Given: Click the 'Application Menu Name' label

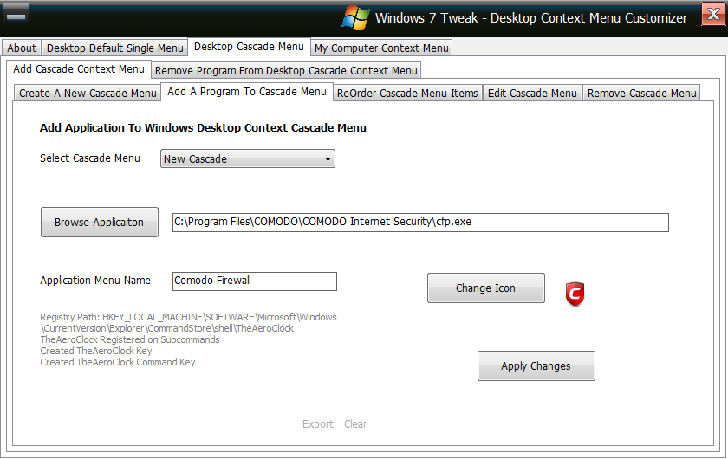Looking at the screenshot, I should coord(95,281).
